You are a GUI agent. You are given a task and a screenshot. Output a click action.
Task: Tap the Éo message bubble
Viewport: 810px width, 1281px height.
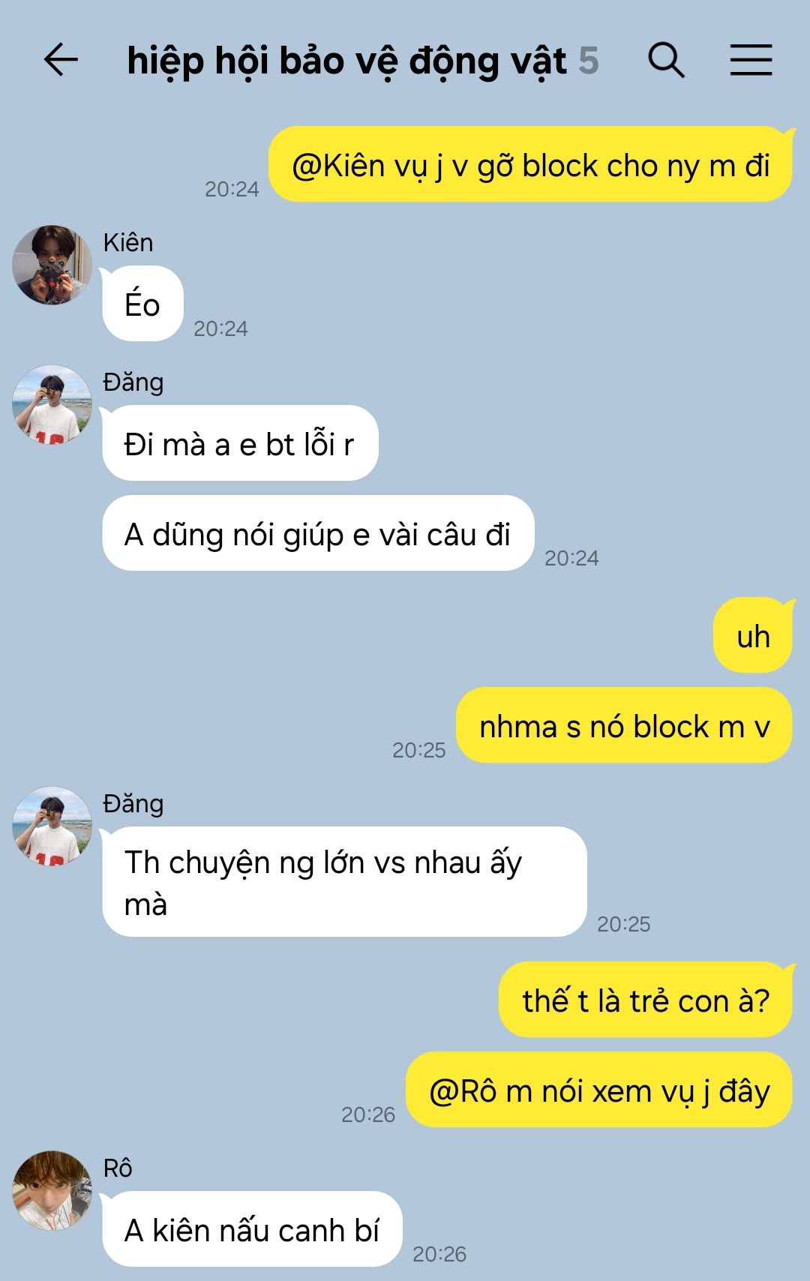(x=142, y=304)
